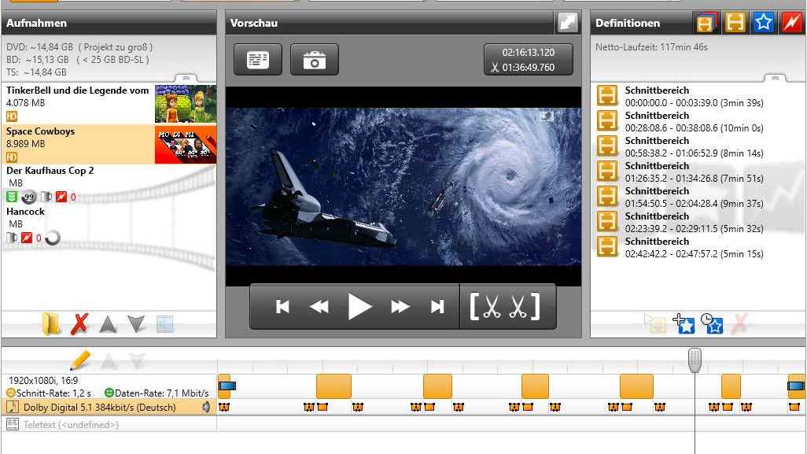Screen dimensions: 807x454
Task: Click the red lightning icon in Definitionen header
Action: [793, 23]
